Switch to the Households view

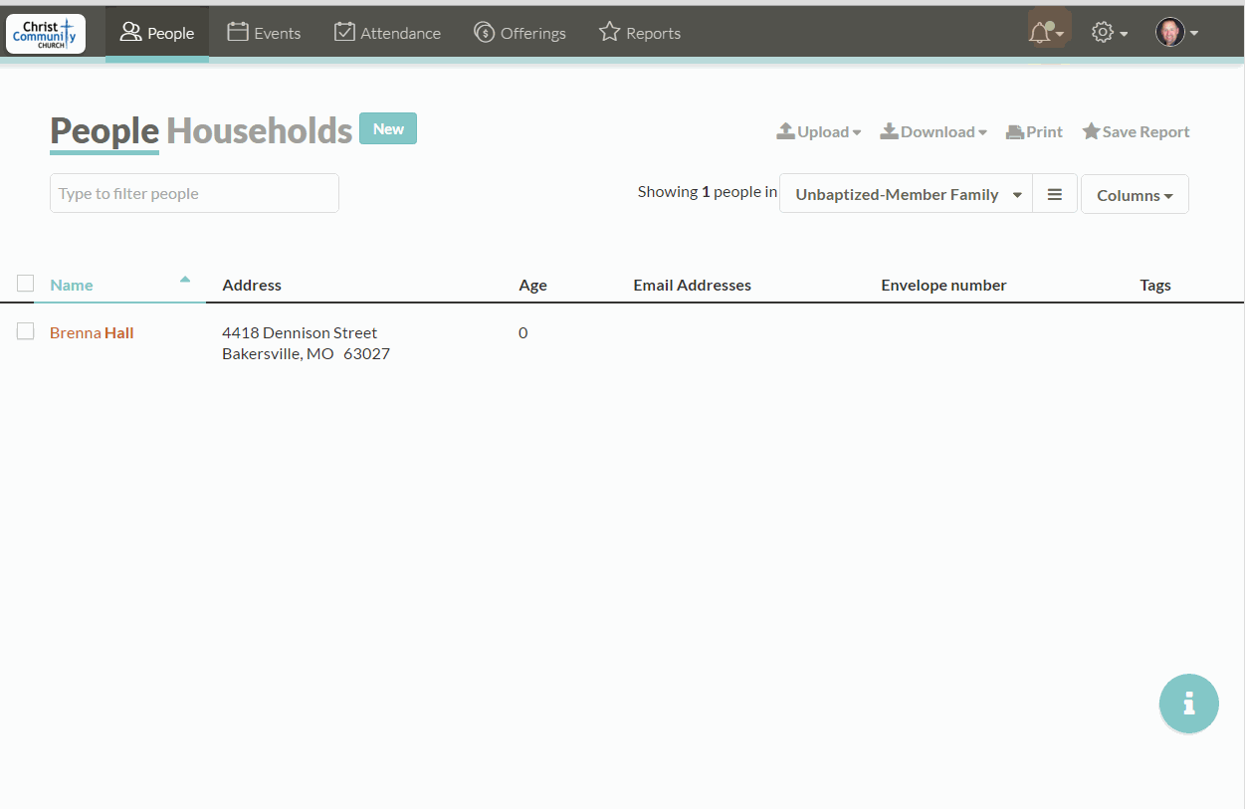tap(259, 131)
